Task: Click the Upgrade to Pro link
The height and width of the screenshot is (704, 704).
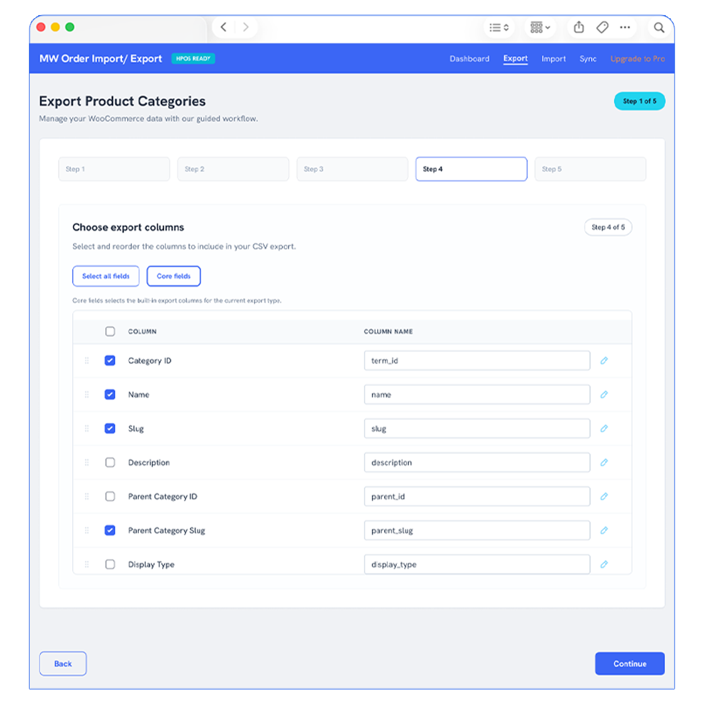Action: (637, 59)
